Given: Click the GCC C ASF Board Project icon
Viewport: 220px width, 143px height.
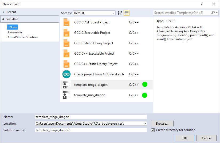Looking at the screenshot, I should [x=66, y=22].
